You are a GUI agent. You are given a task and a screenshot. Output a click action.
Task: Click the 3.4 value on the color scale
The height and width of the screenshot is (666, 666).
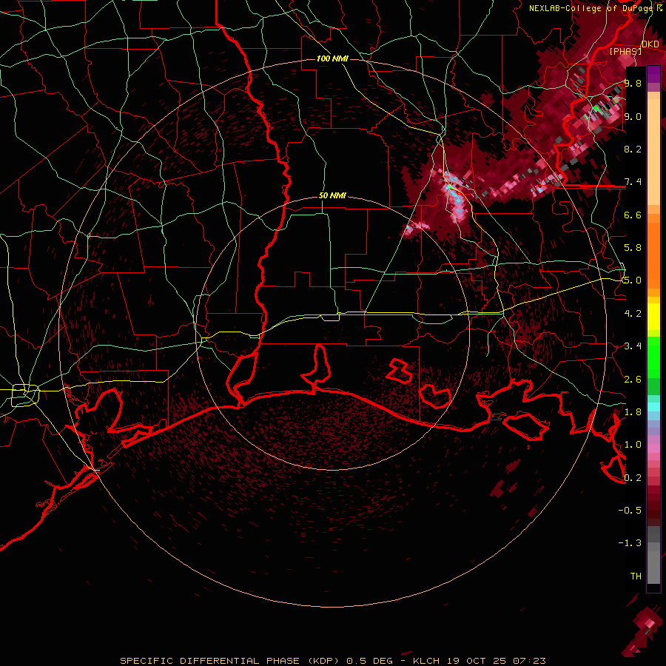pos(633,346)
